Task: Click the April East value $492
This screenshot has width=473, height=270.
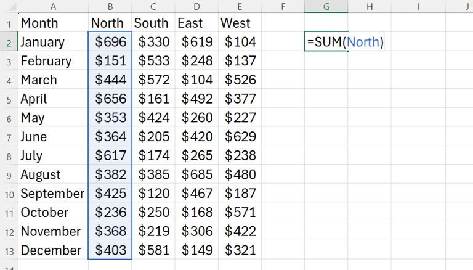Action: click(x=196, y=99)
